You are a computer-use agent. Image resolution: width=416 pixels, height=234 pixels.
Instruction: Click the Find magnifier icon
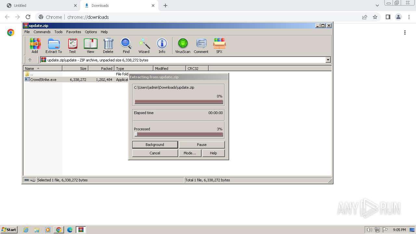tap(126, 45)
